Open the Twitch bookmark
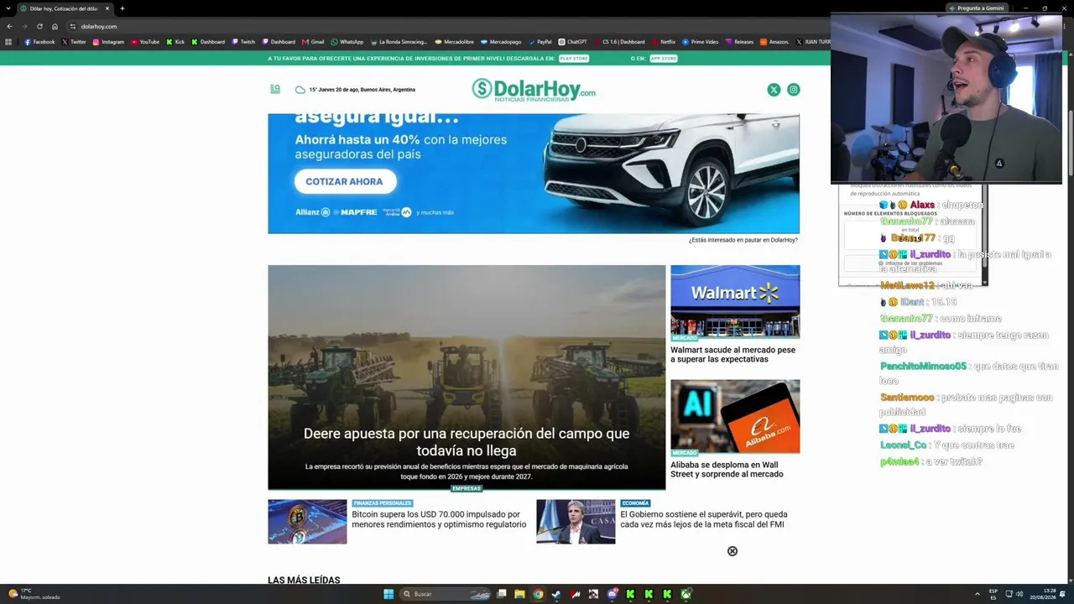The height and width of the screenshot is (604, 1074). (x=243, y=42)
